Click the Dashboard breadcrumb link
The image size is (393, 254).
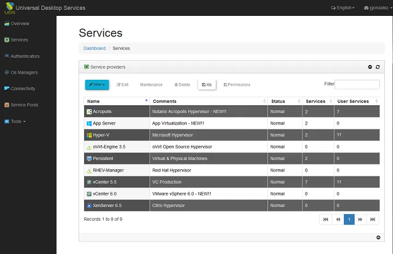(x=94, y=48)
